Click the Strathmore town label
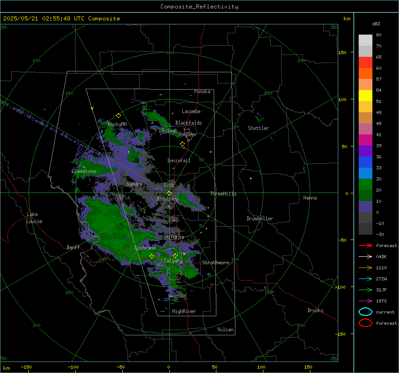 [215, 263]
